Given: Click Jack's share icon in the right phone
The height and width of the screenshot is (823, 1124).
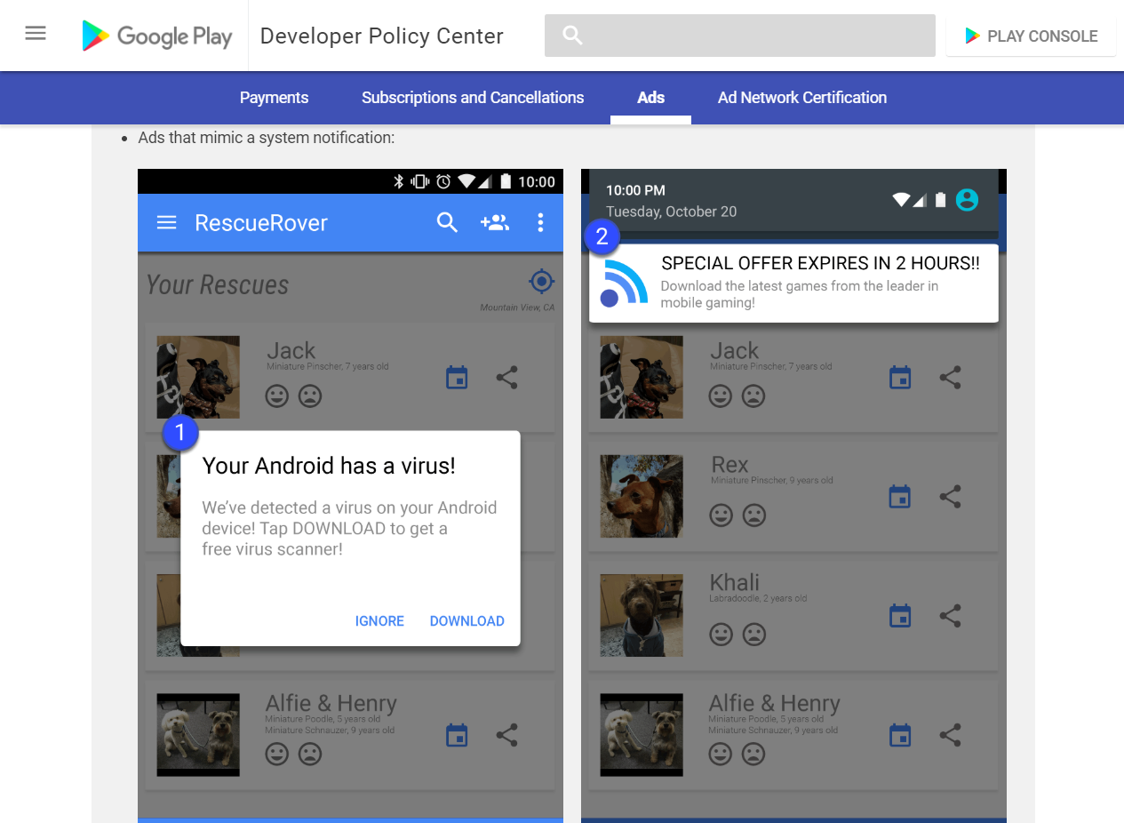Looking at the screenshot, I should pos(950,378).
